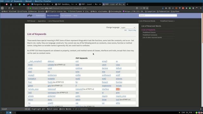Select the green pinned tab
This screenshot has width=203, height=114.
pos(20,4)
